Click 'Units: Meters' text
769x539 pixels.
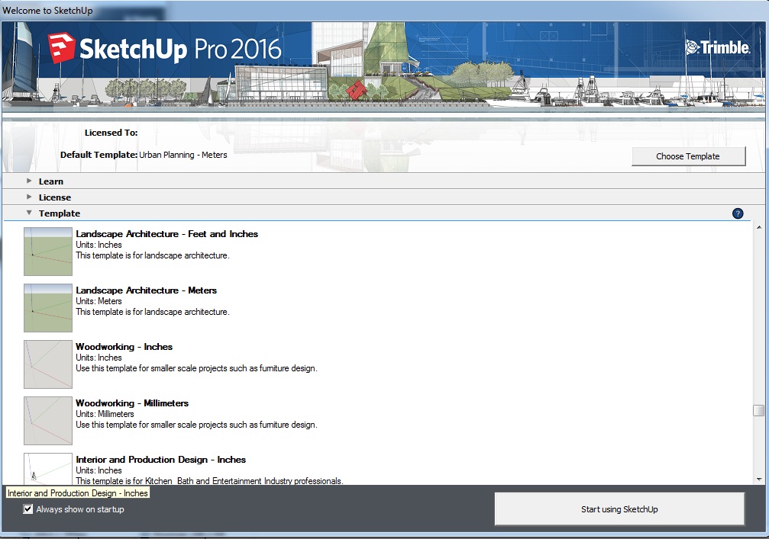[99, 301]
